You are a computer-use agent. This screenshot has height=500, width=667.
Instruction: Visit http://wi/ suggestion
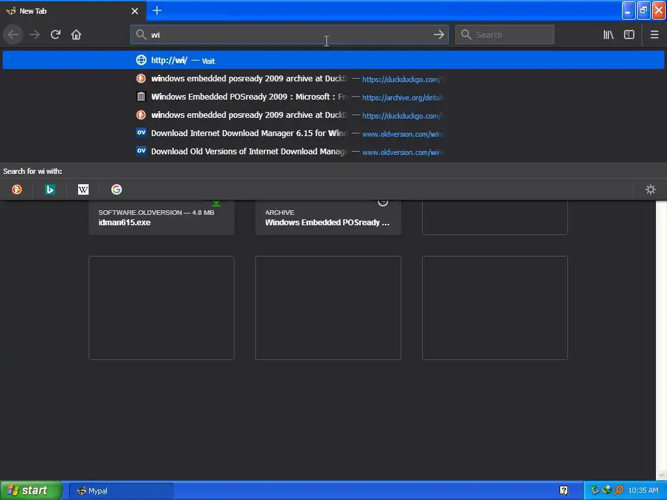click(x=333, y=60)
